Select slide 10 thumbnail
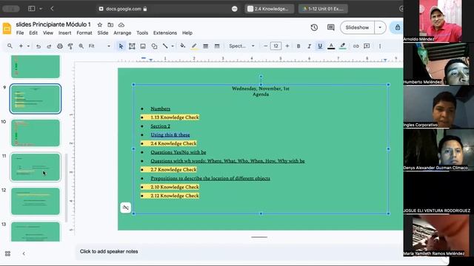 coord(36,133)
